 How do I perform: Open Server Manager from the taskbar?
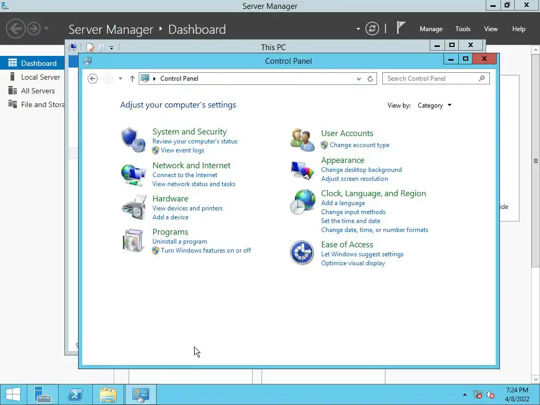(x=43, y=394)
